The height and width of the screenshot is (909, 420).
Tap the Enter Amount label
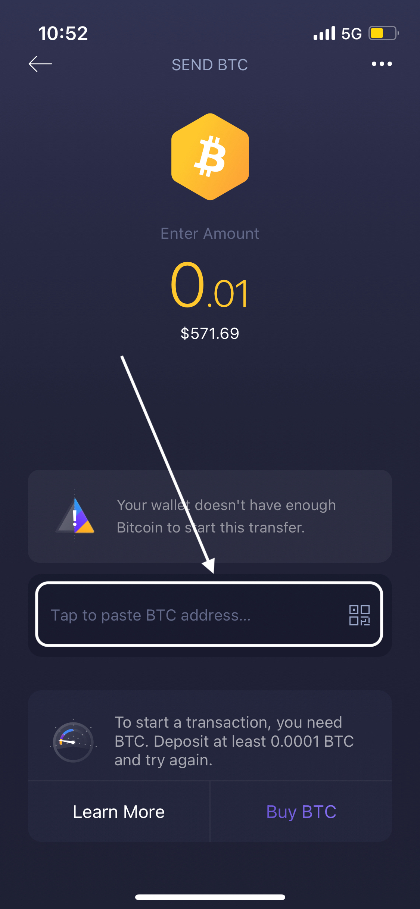(210, 233)
